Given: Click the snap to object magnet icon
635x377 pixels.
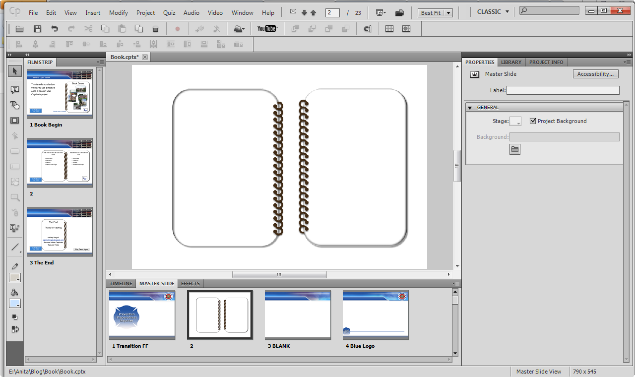Looking at the screenshot, I should [x=368, y=29].
